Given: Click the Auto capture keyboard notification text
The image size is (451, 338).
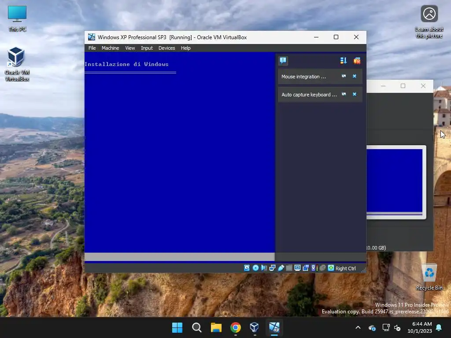Looking at the screenshot, I should click(x=309, y=95).
